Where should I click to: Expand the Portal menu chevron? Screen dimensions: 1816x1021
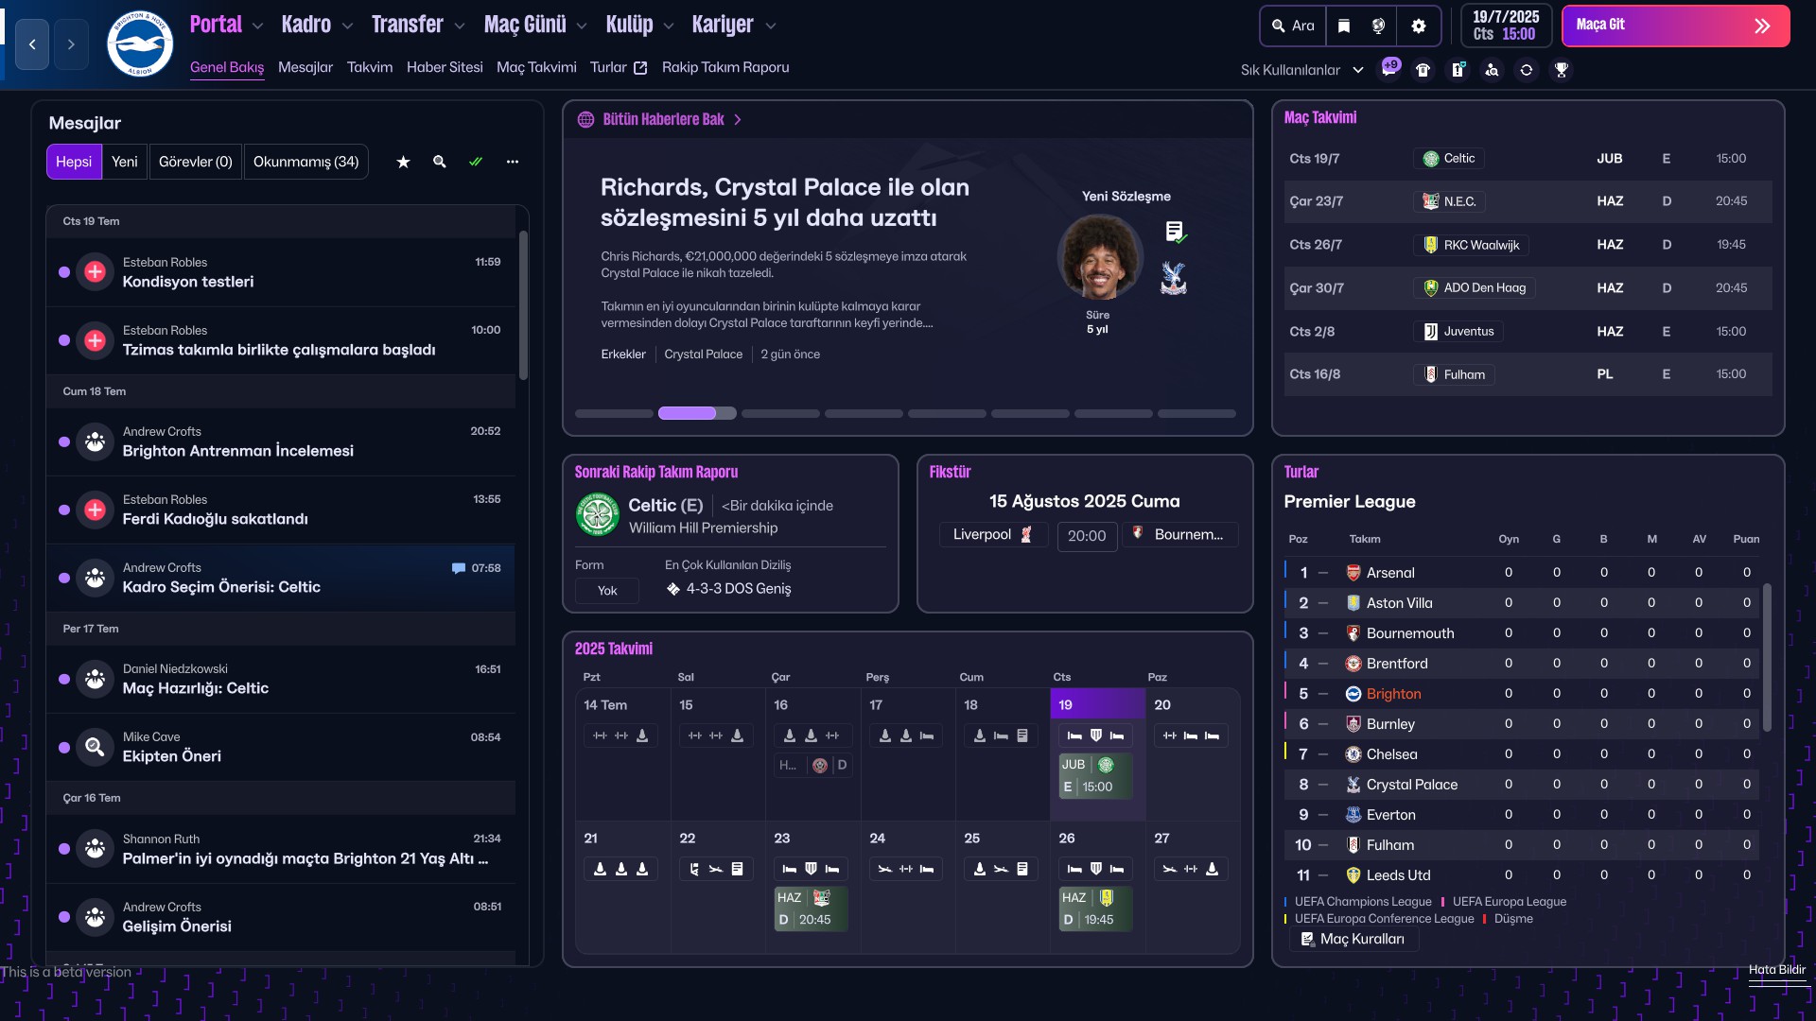tap(258, 26)
